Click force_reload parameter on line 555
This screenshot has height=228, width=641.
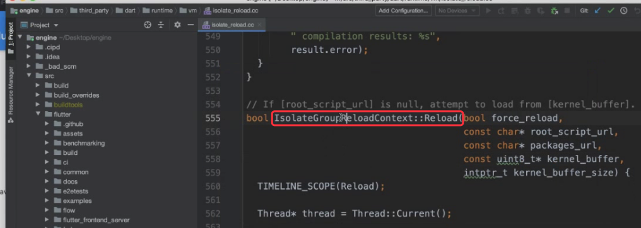click(524, 118)
